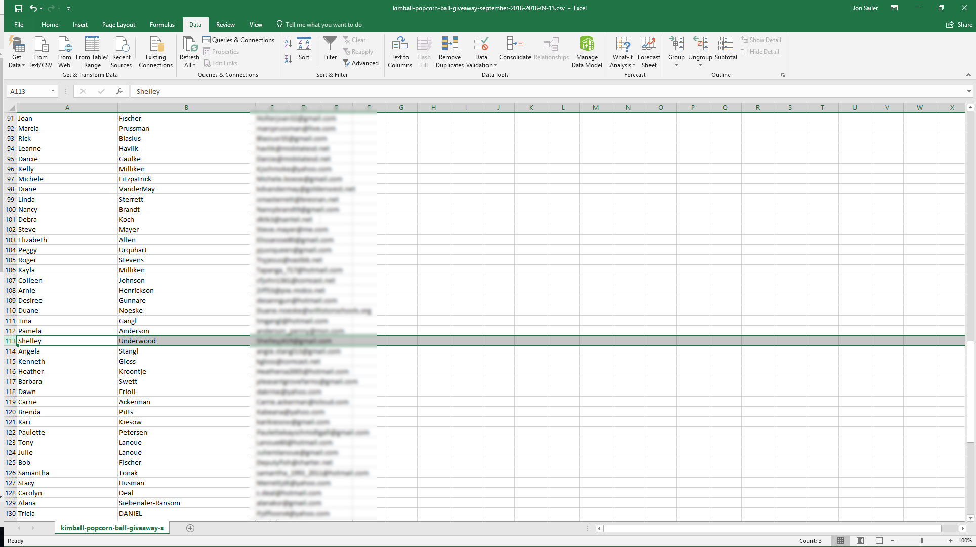The height and width of the screenshot is (547, 976).
Task: Open the Formulas ribbon tab
Action: click(162, 24)
